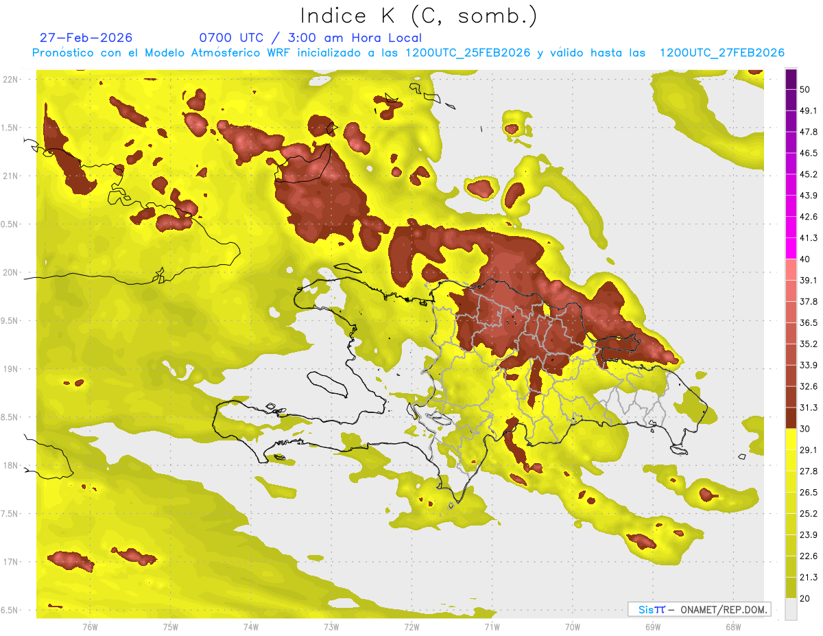Click the "1200UTC_25FEB2026" initialization time

click(468, 53)
